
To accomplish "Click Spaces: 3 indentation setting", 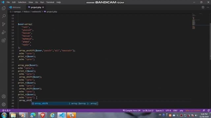I will pyautogui.click(x=160, y=110).
